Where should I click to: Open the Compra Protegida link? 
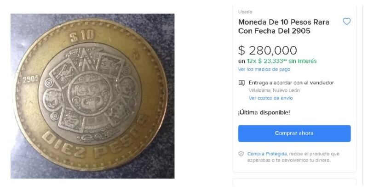point(267,154)
